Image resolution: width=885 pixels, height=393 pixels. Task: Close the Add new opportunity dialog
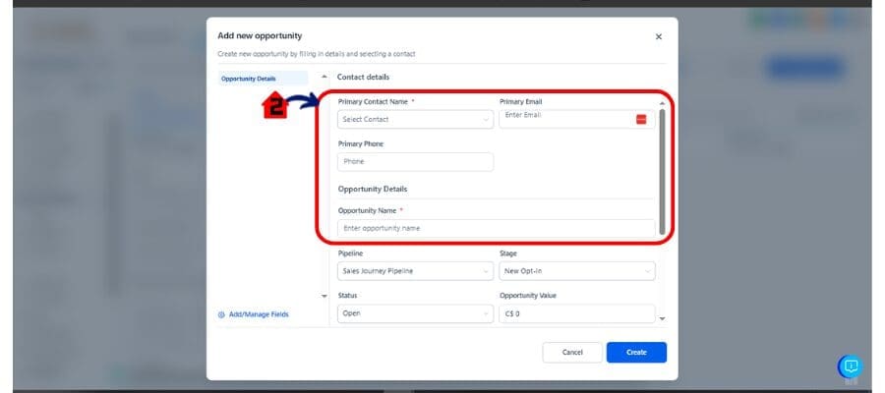[658, 36]
